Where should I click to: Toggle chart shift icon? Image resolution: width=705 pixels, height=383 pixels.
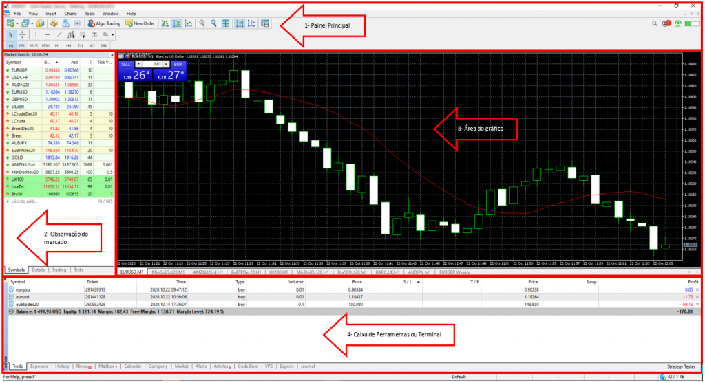[x=251, y=23]
